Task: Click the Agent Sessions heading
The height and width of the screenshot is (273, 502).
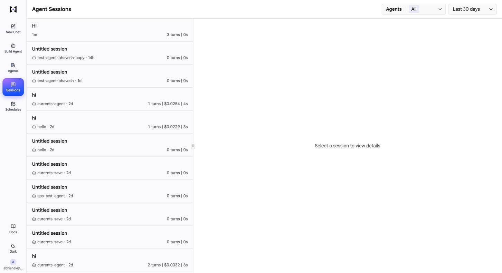Action: 51,9
